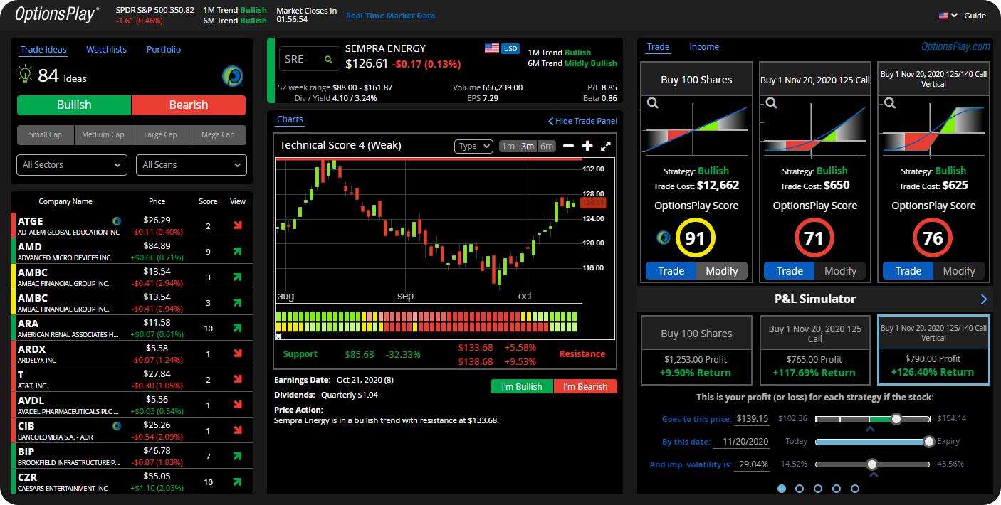Image resolution: width=1001 pixels, height=505 pixels.
Task: Open magnifier on 125/140 Call Vertical payoff chart
Action: click(x=889, y=104)
